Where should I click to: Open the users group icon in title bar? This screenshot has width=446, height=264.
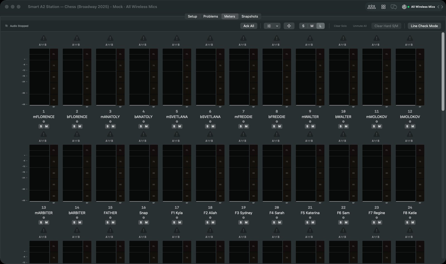(x=371, y=7)
